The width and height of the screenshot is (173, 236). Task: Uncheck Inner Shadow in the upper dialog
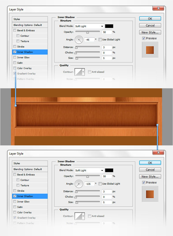15,52
